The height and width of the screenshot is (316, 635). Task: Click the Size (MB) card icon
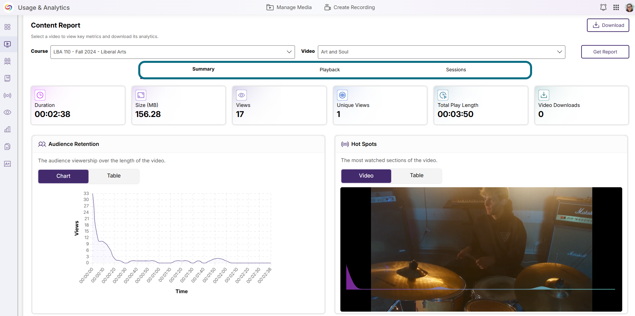coord(141,95)
